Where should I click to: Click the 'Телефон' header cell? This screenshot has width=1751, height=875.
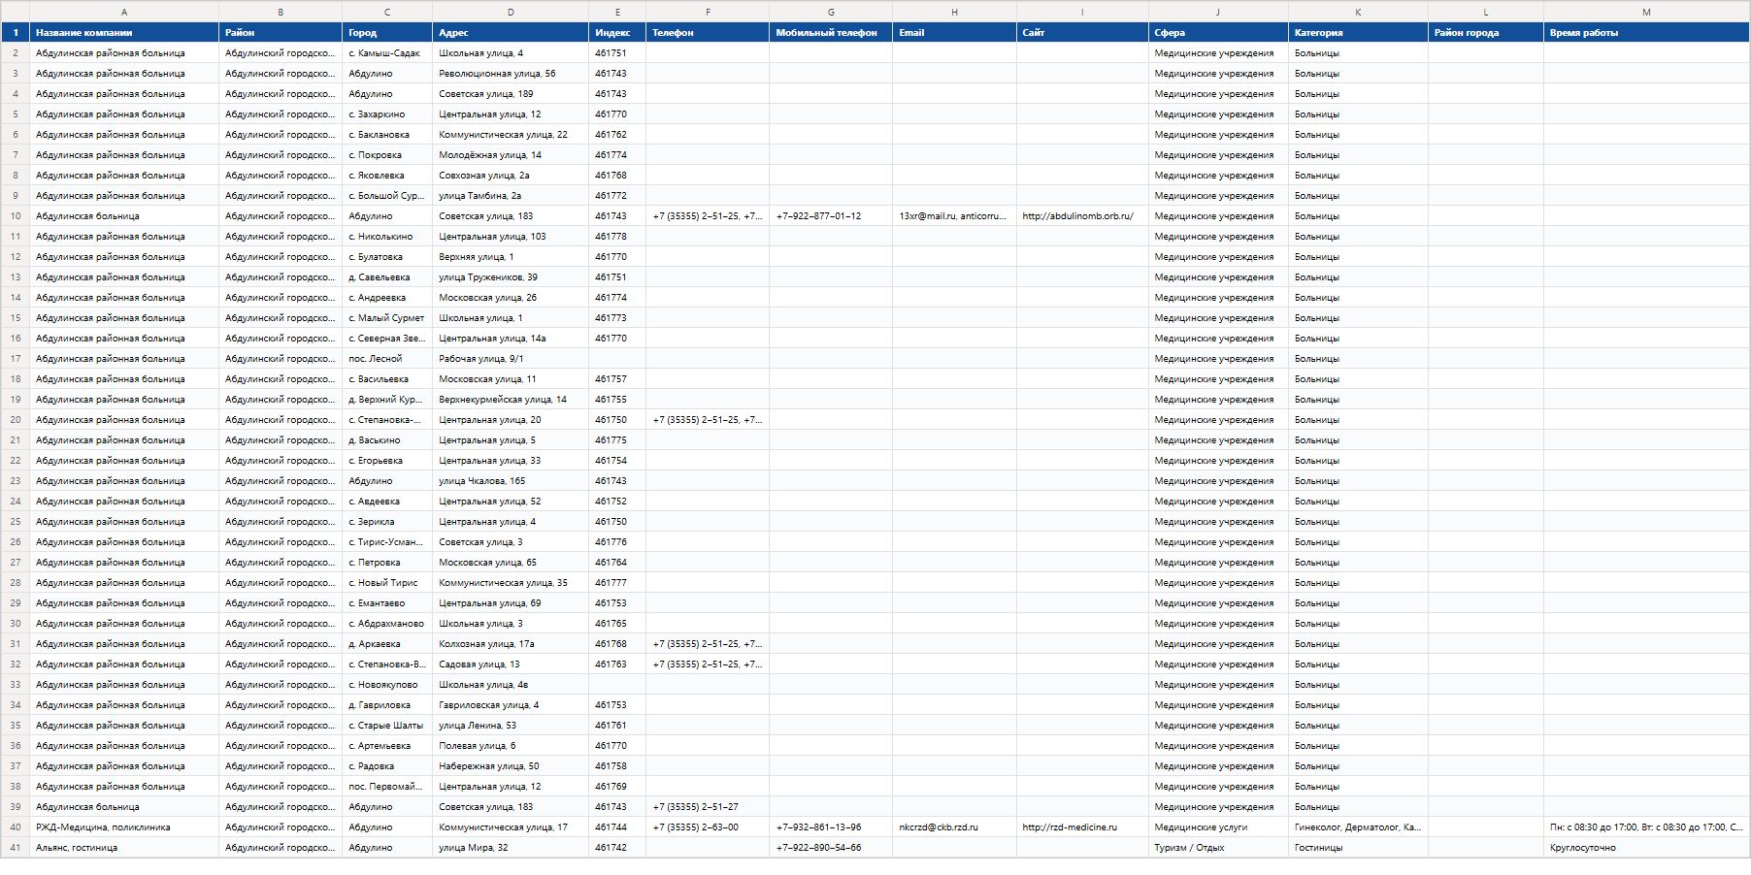(708, 33)
